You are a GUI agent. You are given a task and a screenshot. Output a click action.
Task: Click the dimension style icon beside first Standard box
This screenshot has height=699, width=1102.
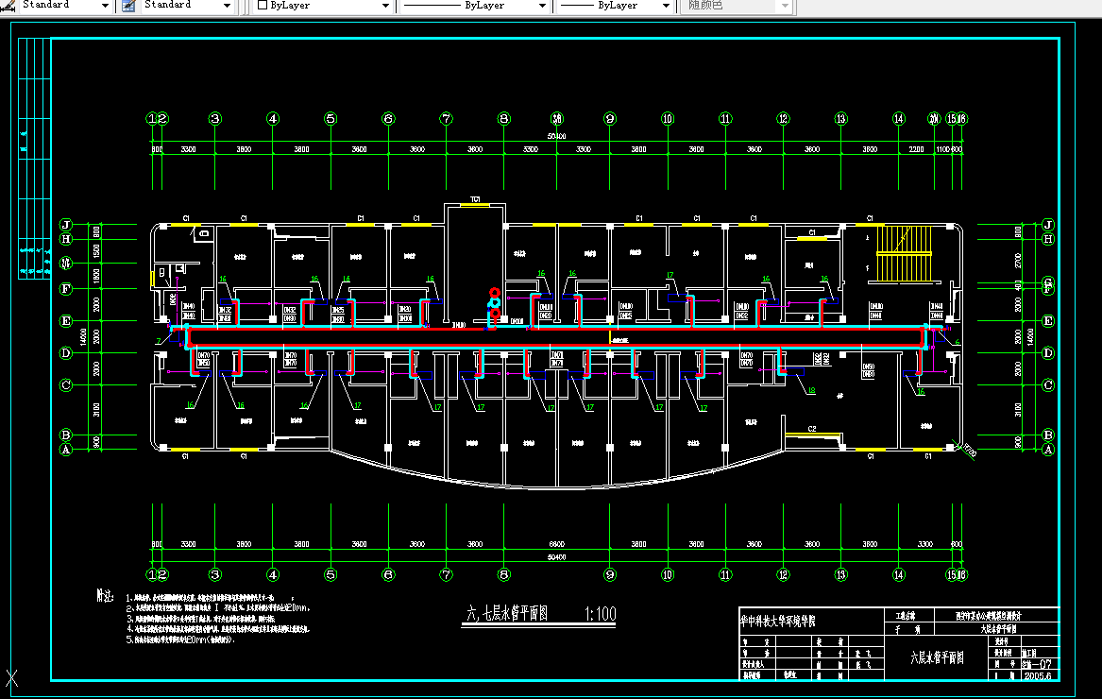click(7, 6)
